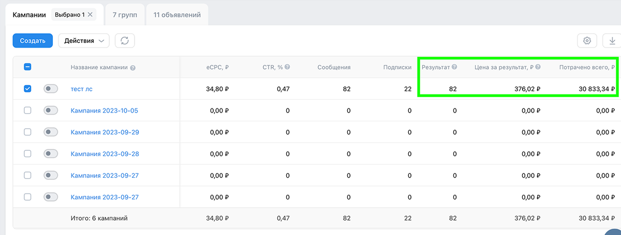621x235 pixels.
Task: Click help icon beside Цена за результат
Action: tap(538, 67)
